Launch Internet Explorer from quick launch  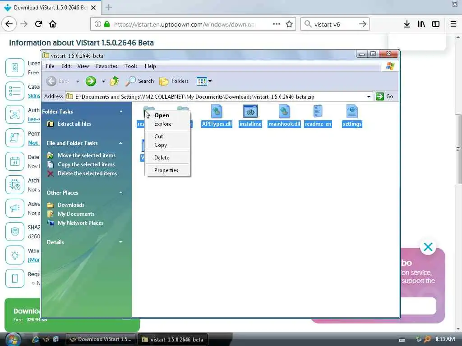click(36, 339)
